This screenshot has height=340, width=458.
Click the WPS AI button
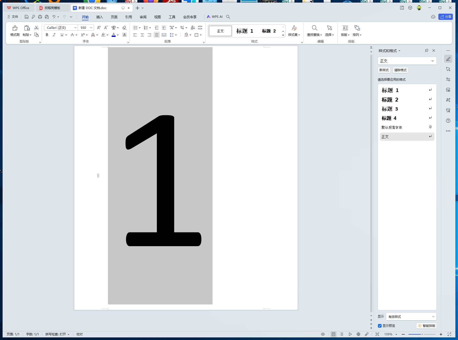215,17
